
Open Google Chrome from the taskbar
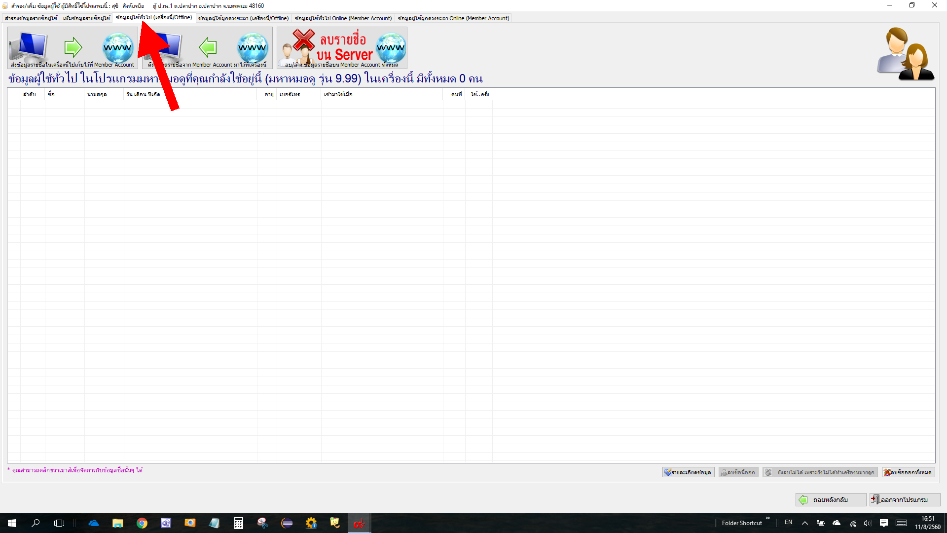click(142, 523)
